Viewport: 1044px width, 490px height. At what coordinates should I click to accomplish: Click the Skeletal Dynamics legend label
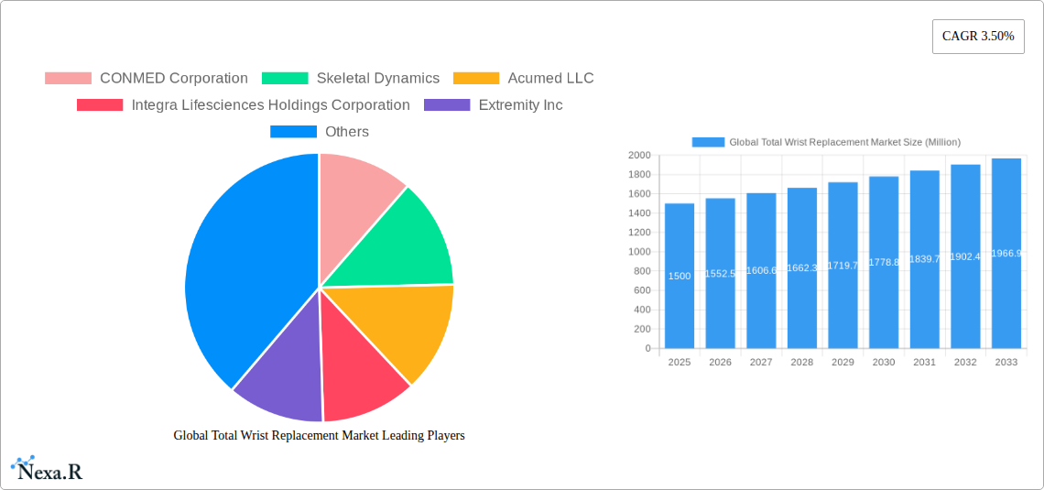pyautogui.click(x=378, y=79)
